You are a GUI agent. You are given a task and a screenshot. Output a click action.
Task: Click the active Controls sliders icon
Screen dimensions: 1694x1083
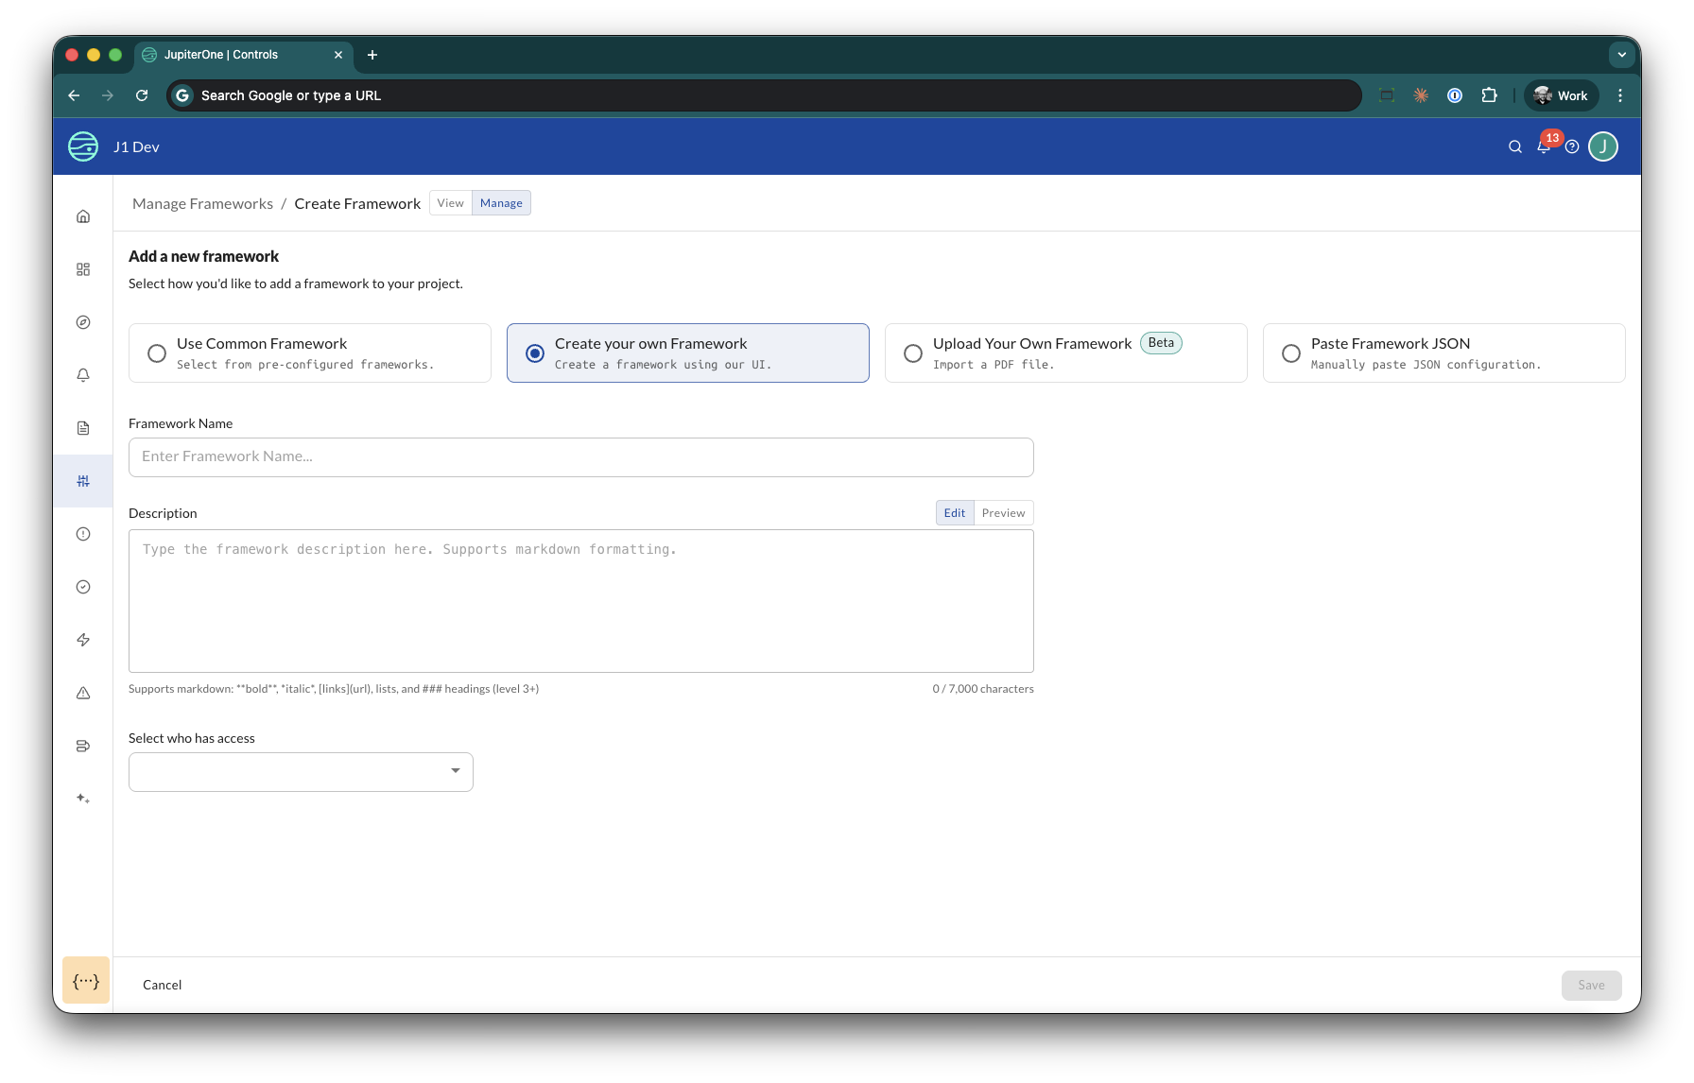(x=83, y=480)
